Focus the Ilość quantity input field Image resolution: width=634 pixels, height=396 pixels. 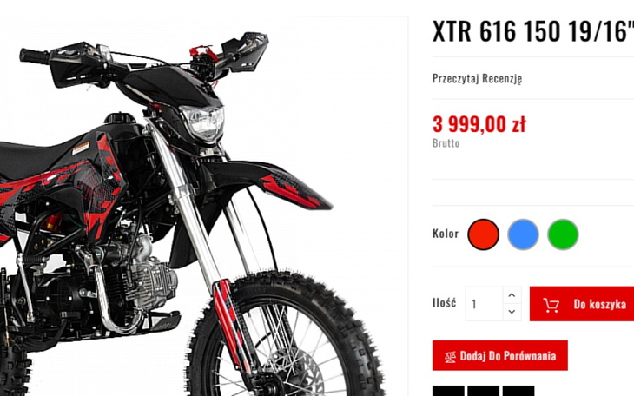tap(485, 304)
